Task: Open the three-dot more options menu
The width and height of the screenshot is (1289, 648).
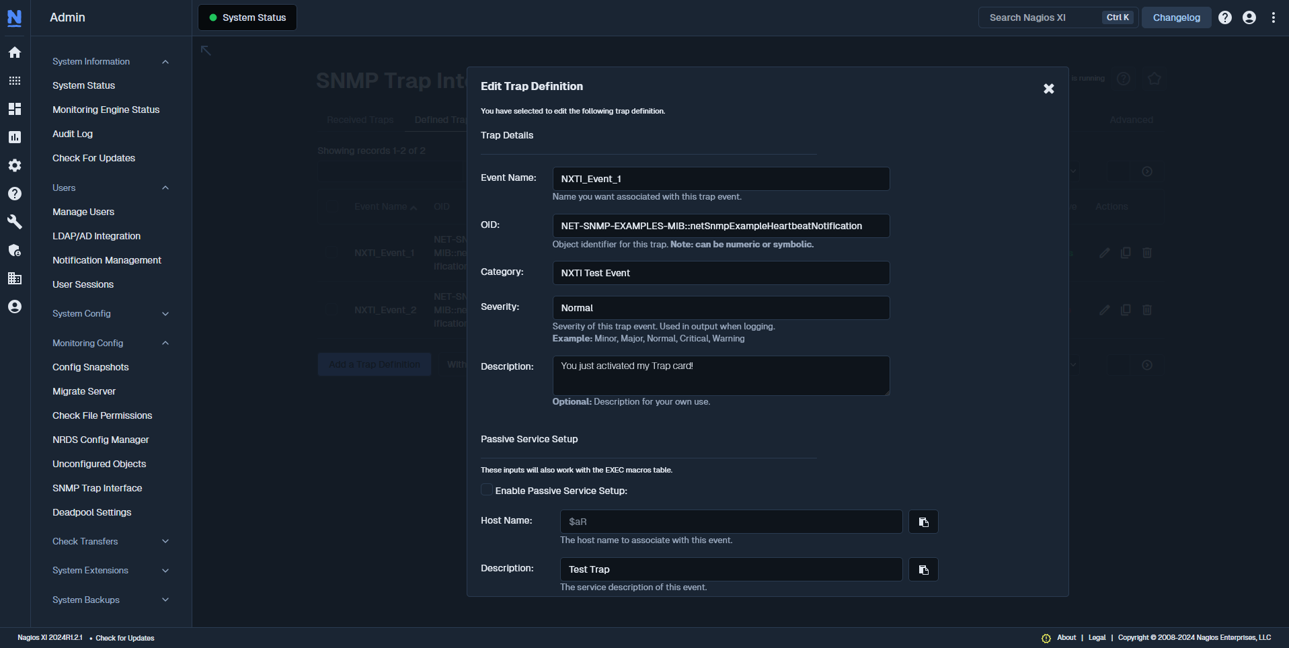Action: (x=1274, y=17)
